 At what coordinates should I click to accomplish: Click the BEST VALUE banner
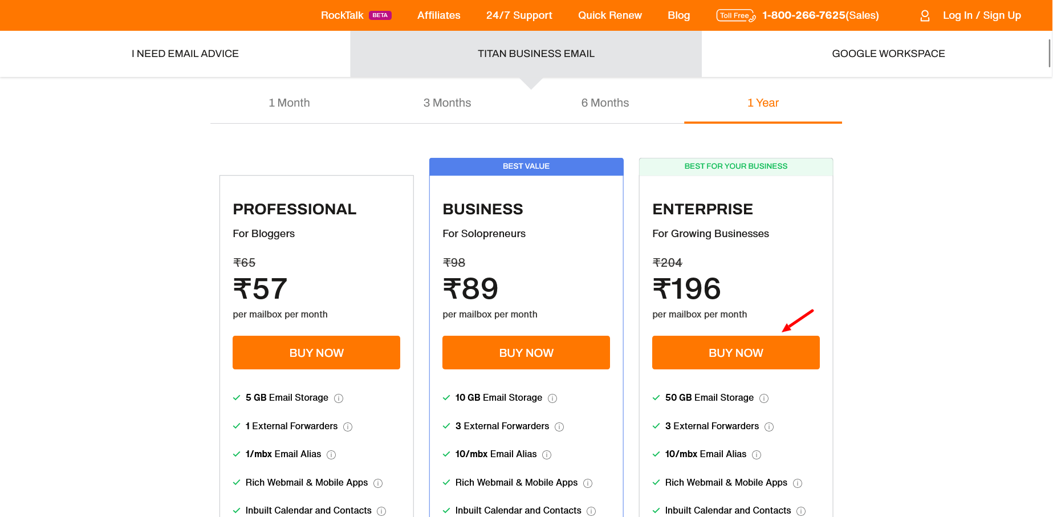pyautogui.click(x=526, y=166)
